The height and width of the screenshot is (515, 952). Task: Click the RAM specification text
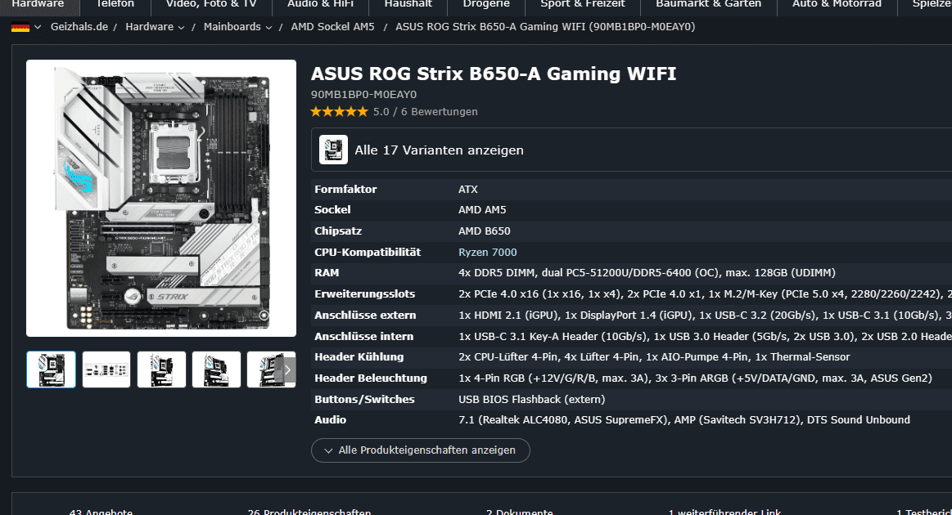click(647, 273)
